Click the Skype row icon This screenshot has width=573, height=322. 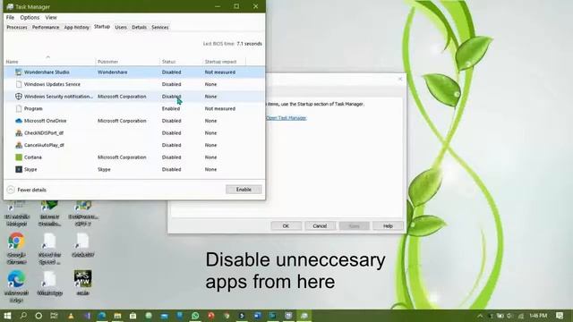[x=19, y=169]
